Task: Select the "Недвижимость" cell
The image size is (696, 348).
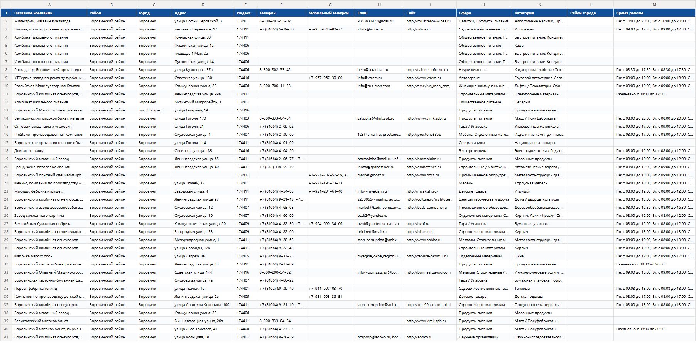Action: (x=484, y=70)
